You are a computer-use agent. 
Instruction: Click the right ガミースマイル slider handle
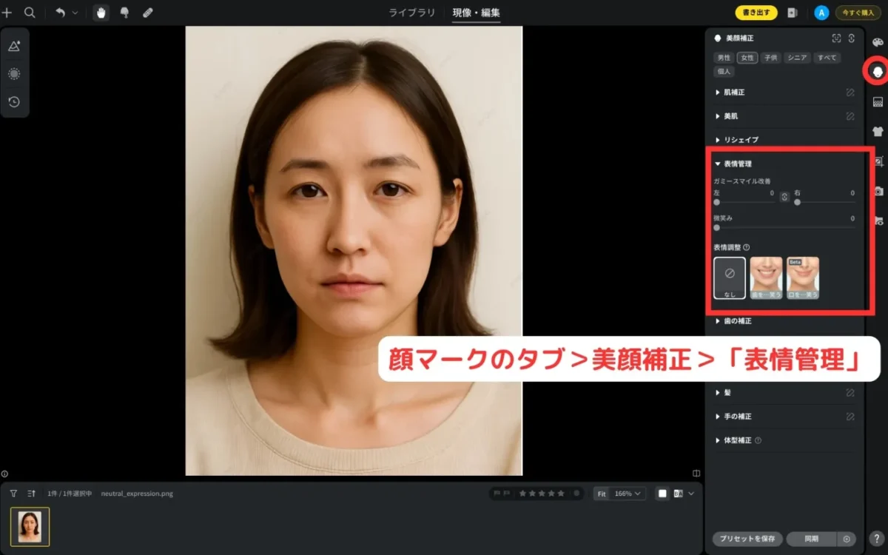[797, 202]
